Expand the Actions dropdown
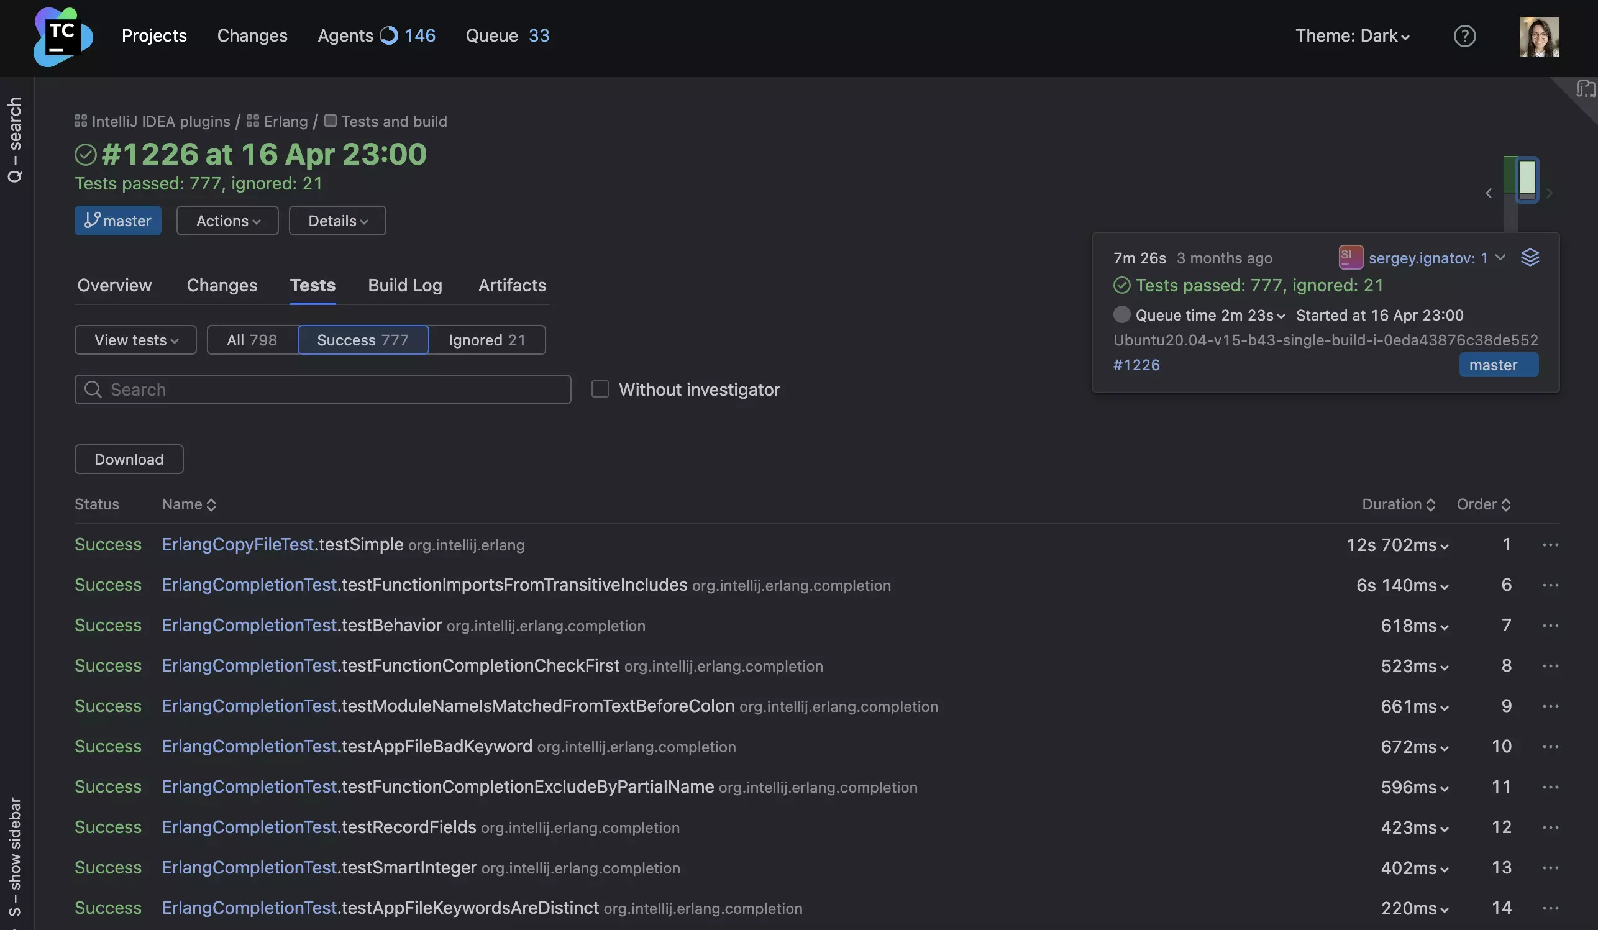 tap(227, 221)
